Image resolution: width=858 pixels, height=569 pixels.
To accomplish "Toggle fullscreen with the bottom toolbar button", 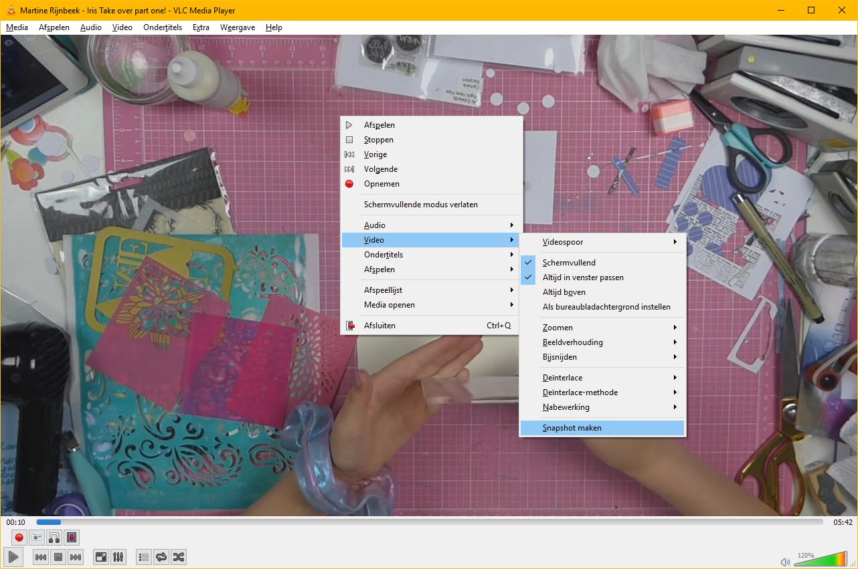I will click(101, 557).
